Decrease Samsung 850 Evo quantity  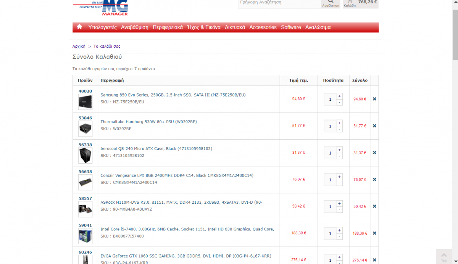point(339,102)
